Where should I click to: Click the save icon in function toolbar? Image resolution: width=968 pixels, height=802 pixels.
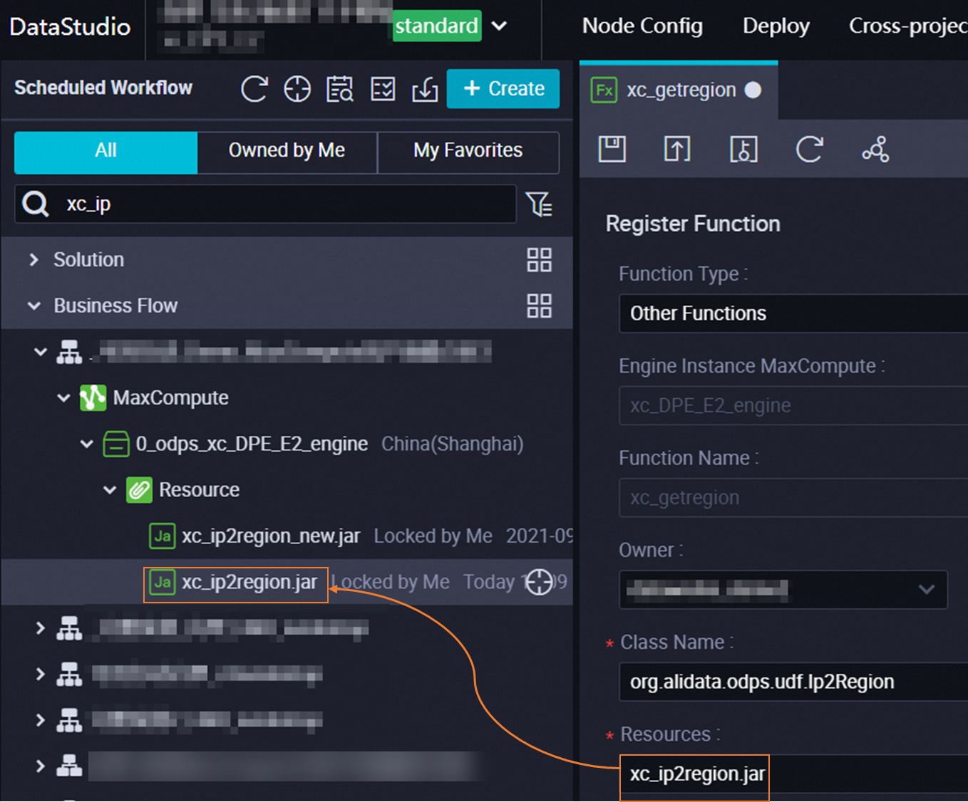(612, 150)
